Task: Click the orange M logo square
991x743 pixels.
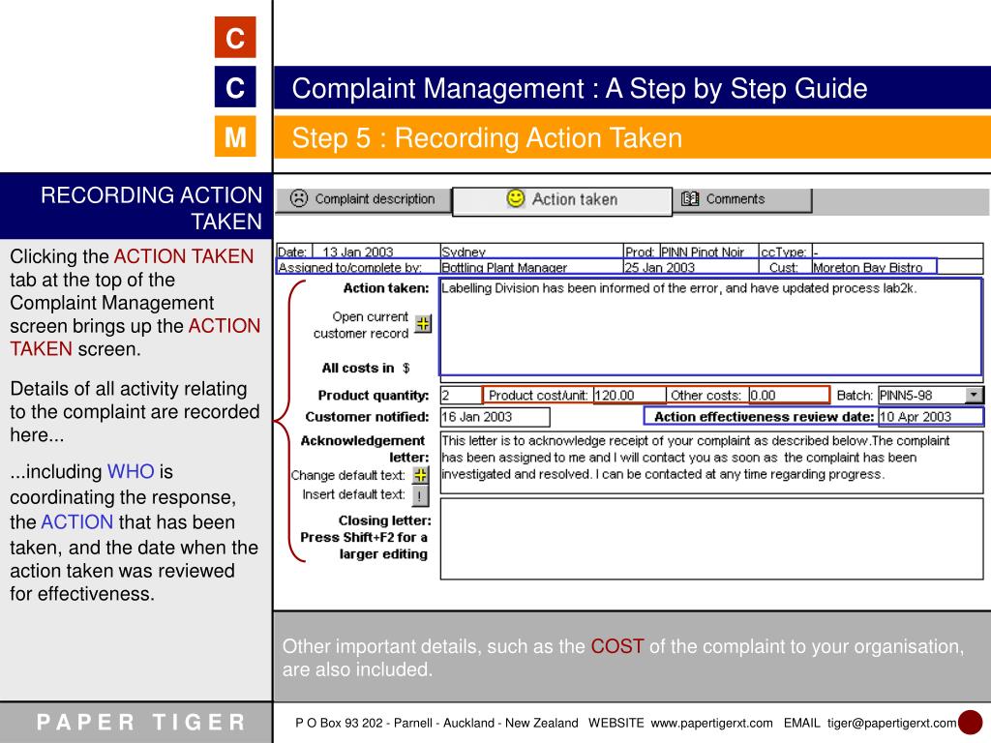Action: (x=235, y=135)
